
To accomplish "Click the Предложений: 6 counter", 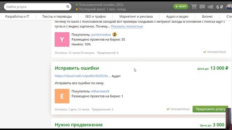I will click(x=108, y=53).
